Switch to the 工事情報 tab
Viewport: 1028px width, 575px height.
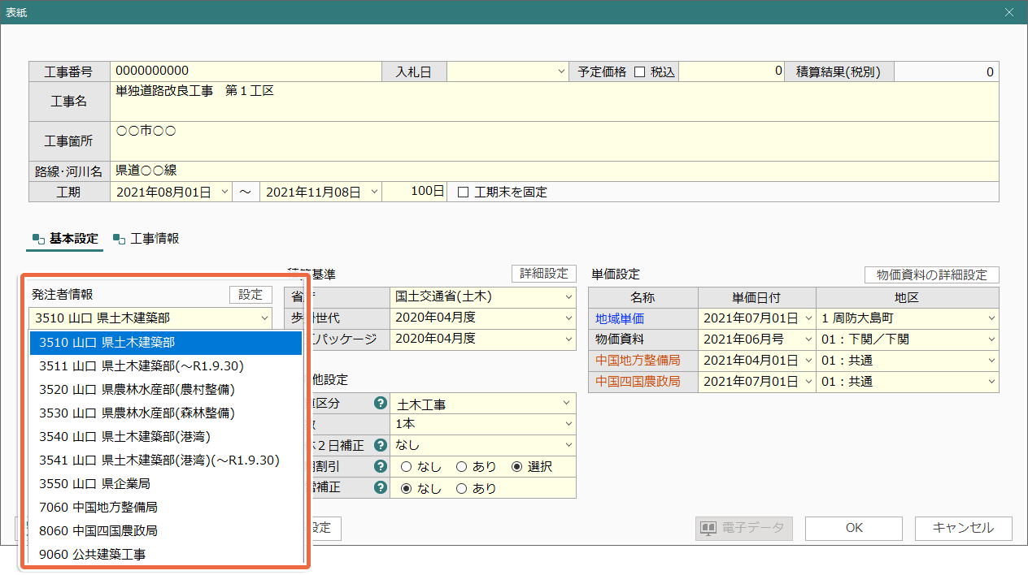click(146, 239)
